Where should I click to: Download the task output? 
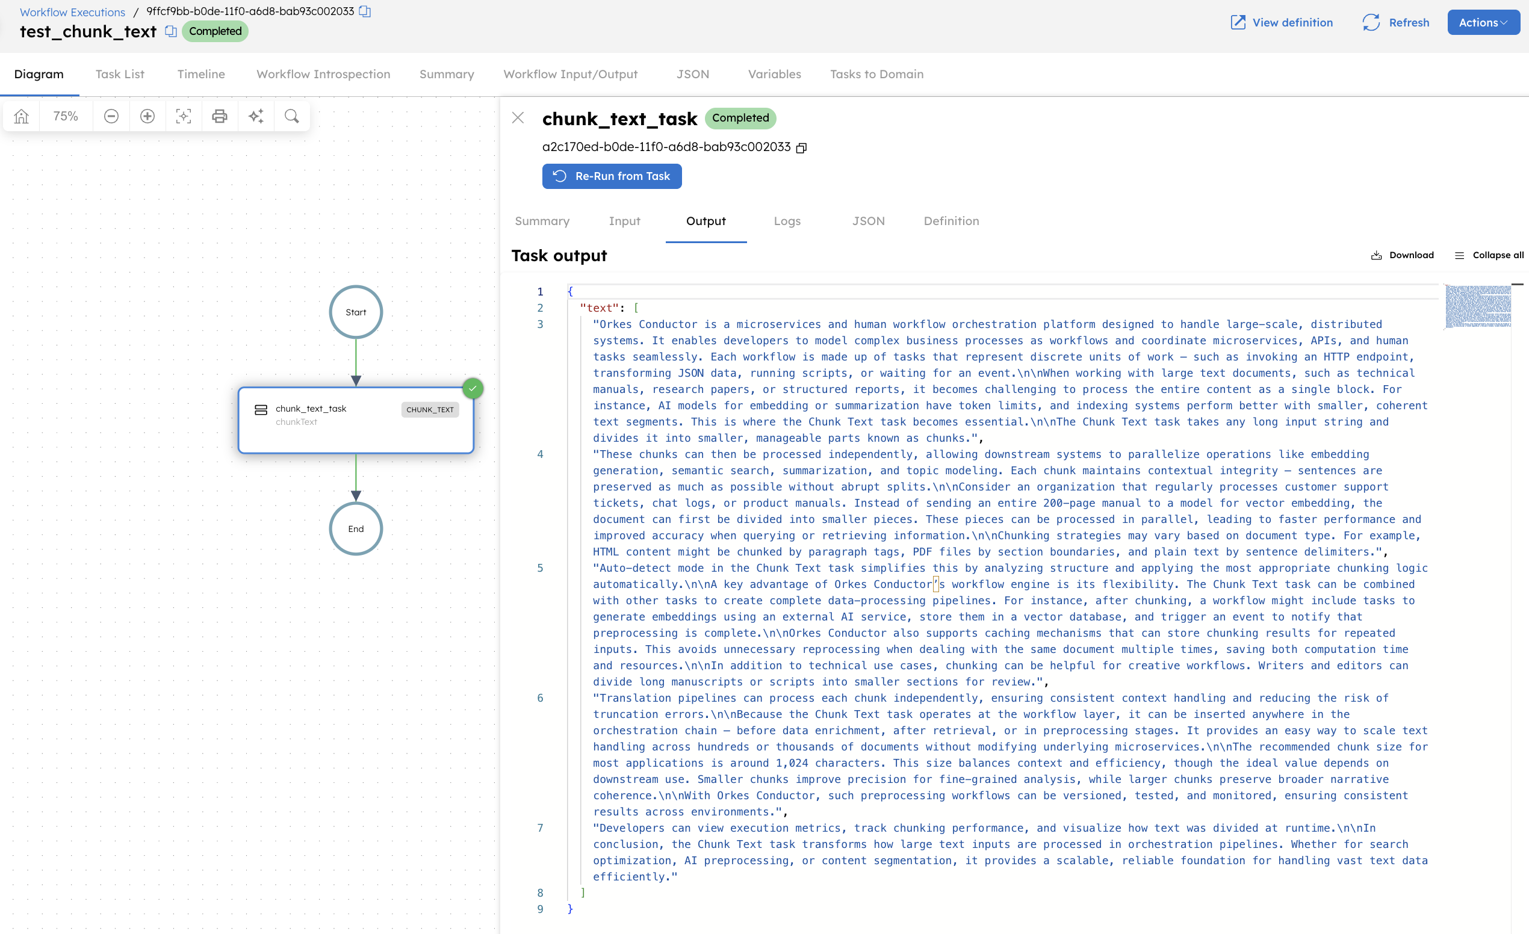tap(1403, 255)
